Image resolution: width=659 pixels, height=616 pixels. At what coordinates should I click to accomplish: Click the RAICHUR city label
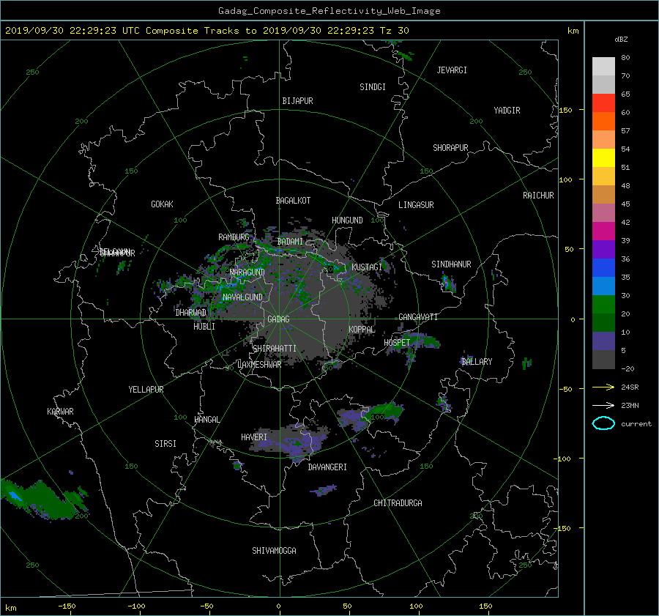pyautogui.click(x=538, y=195)
